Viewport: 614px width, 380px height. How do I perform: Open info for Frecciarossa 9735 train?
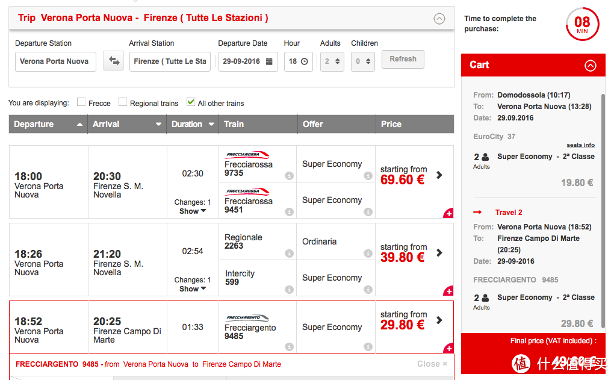(x=289, y=176)
